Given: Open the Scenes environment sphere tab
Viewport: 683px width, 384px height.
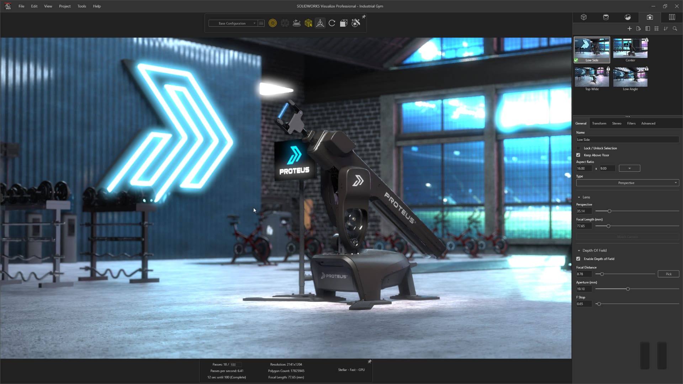Looking at the screenshot, I should (x=628, y=17).
